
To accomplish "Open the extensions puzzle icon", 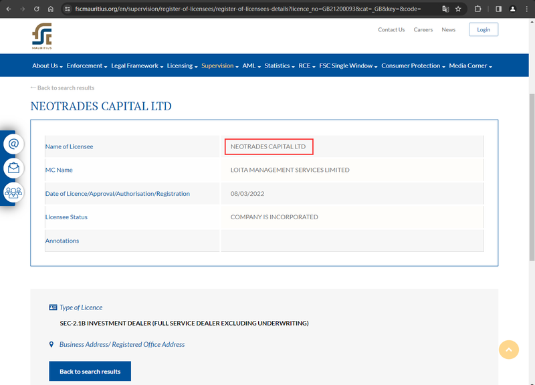I will (x=477, y=9).
